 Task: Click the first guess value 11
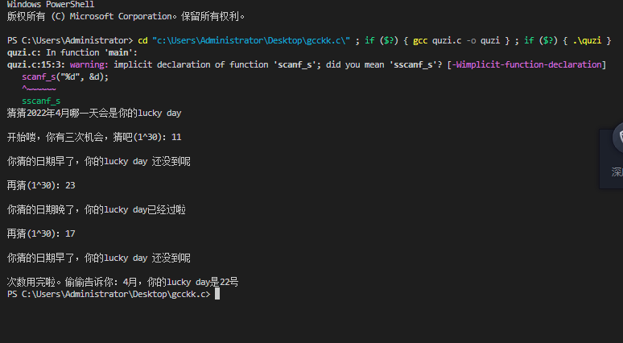click(176, 137)
